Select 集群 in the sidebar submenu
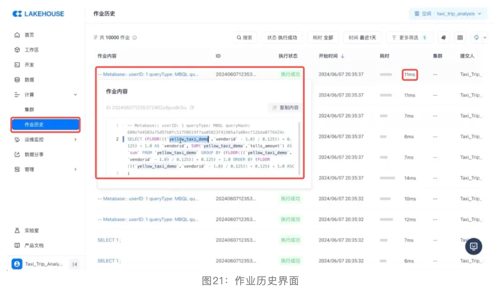Screen dimensions: 497x294 coord(30,110)
